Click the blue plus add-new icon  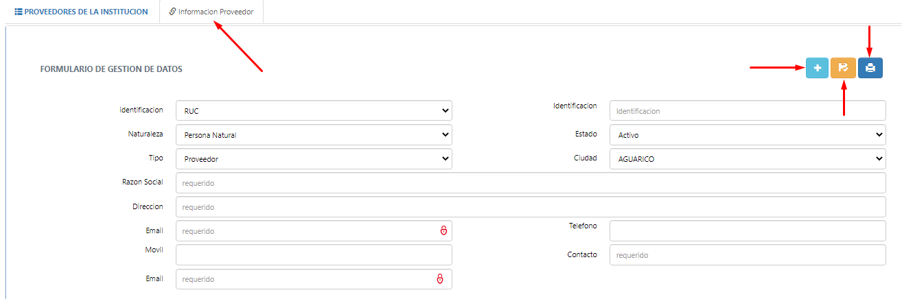click(817, 68)
